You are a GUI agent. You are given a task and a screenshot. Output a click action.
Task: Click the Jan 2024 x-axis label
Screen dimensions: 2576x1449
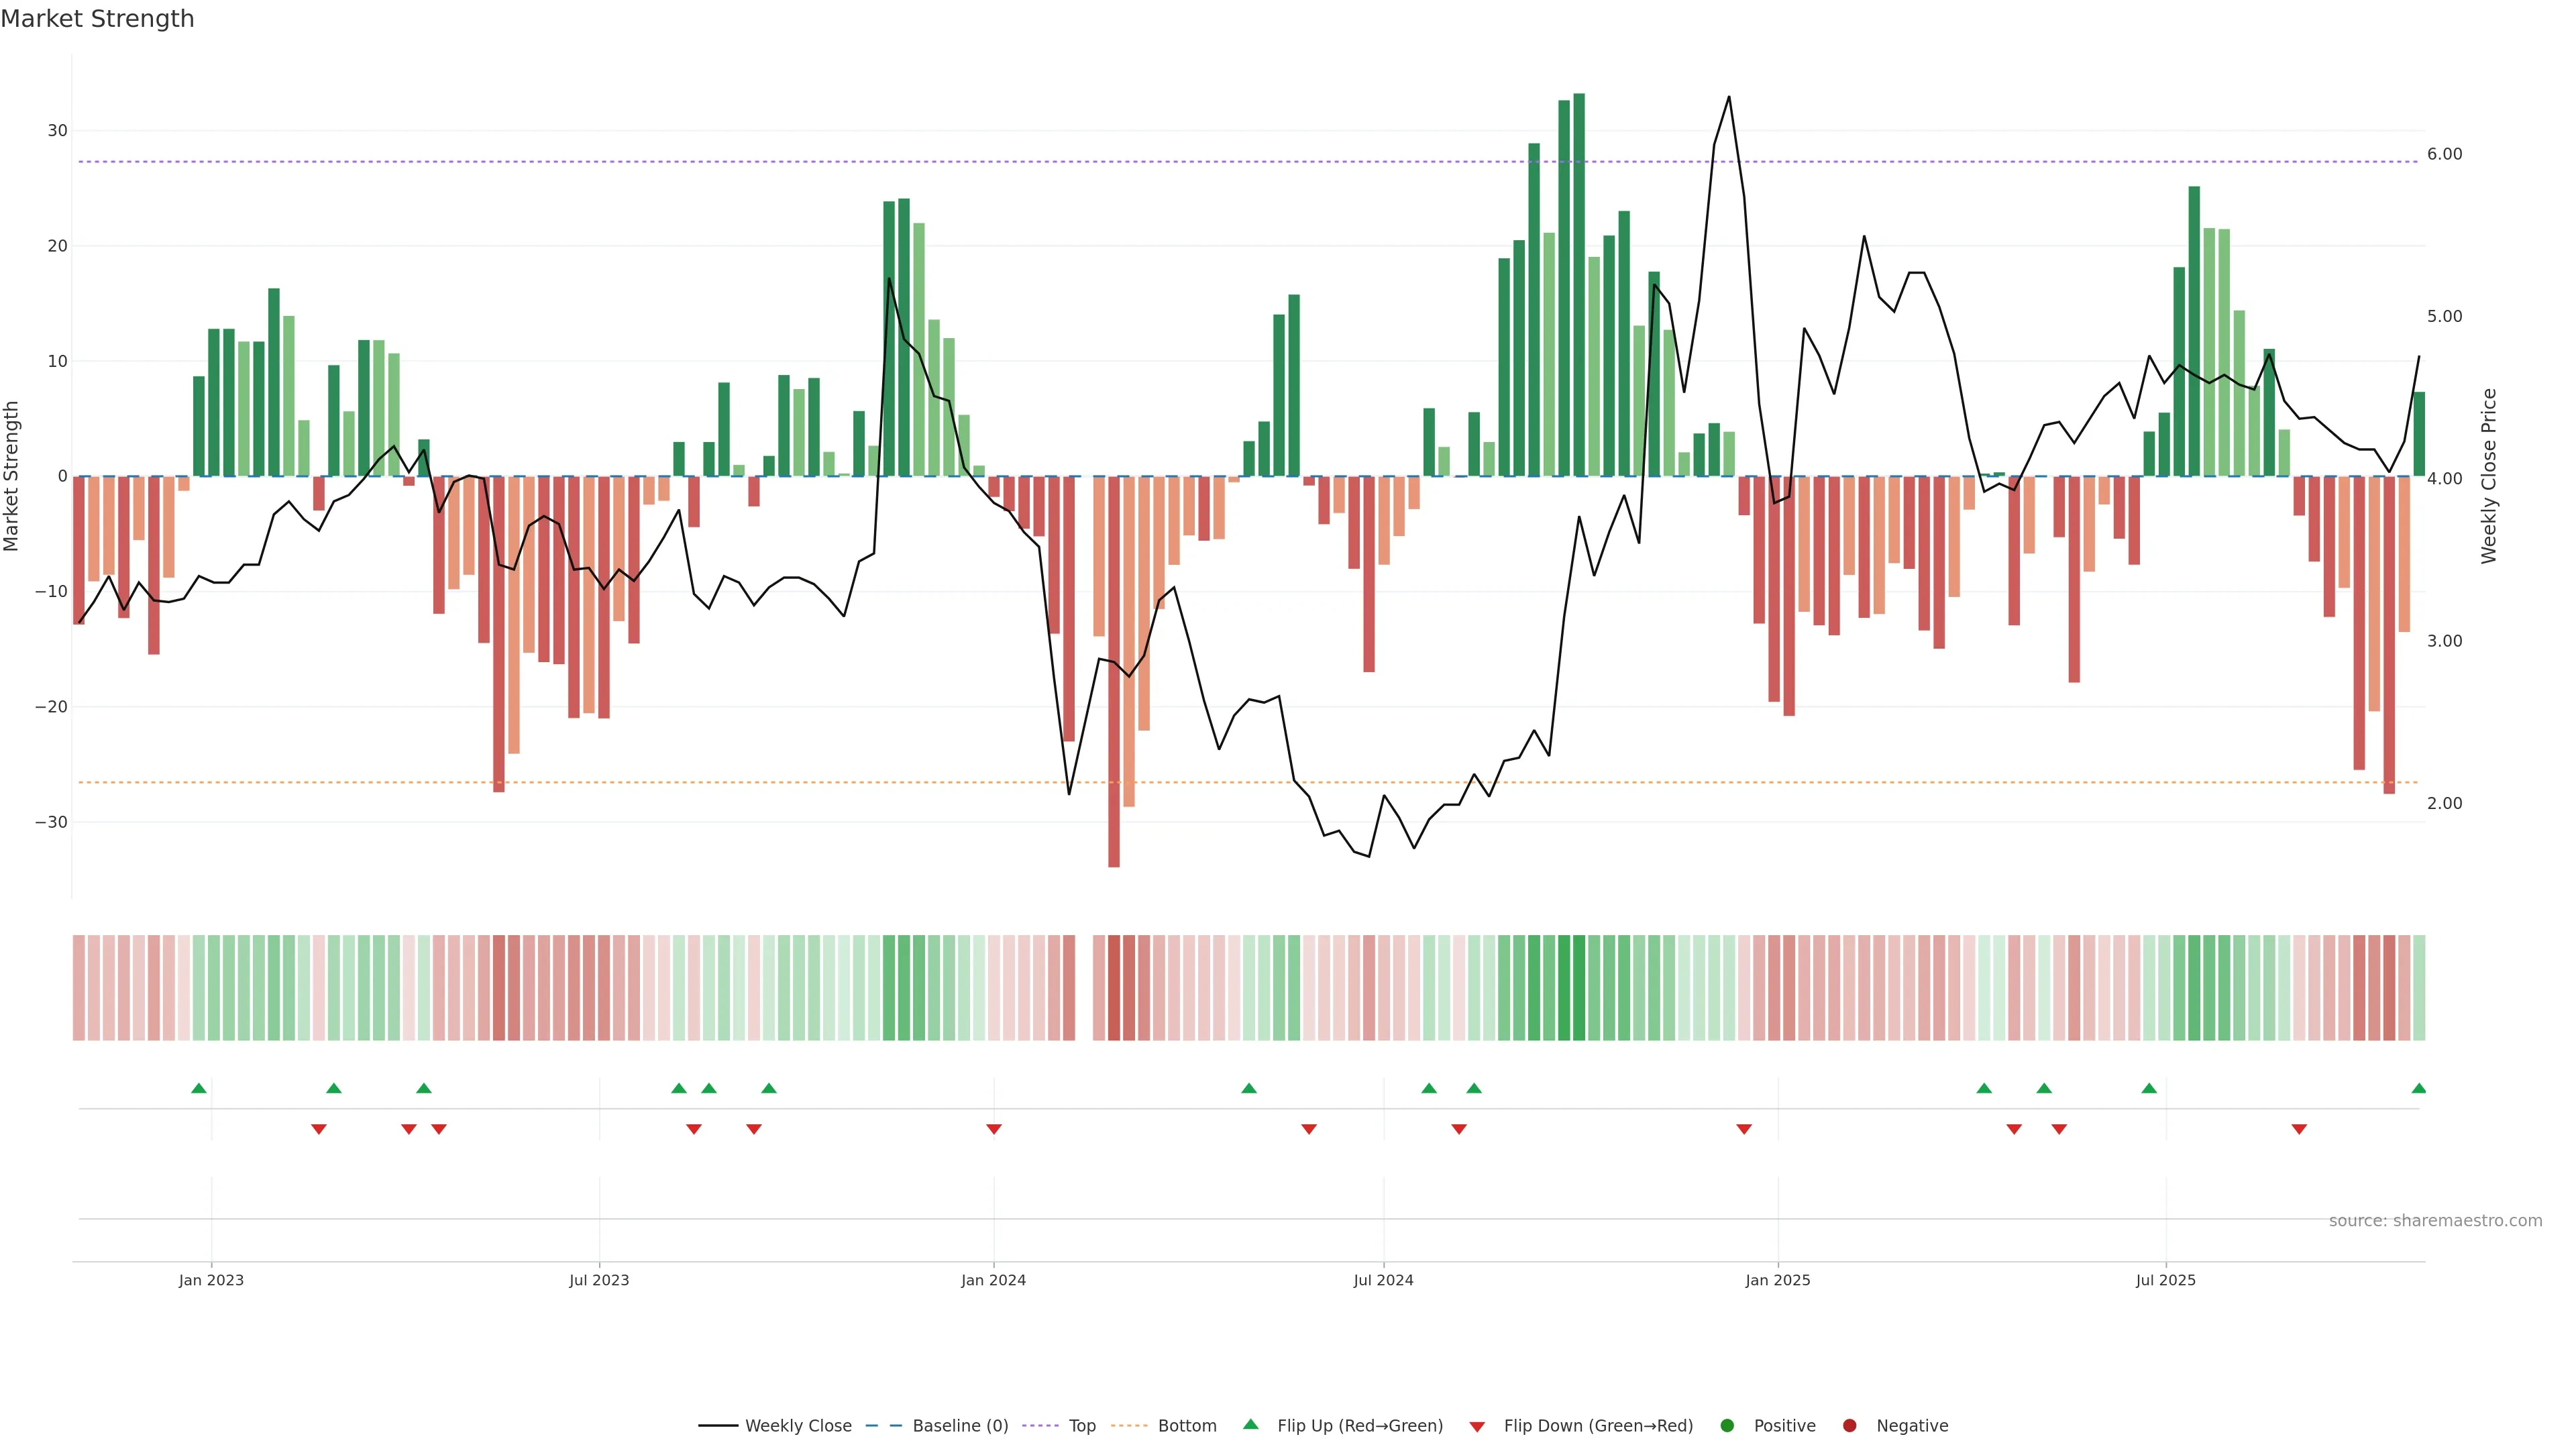click(993, 1280)
